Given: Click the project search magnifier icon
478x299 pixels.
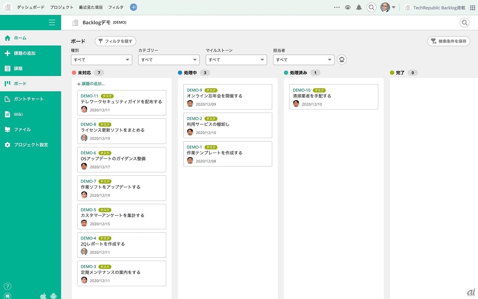Looking at the screenshot, I should (465, 23).
